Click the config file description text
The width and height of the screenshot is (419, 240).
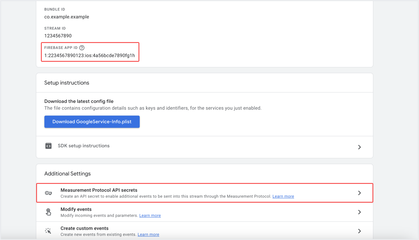[x=153, y=108]
